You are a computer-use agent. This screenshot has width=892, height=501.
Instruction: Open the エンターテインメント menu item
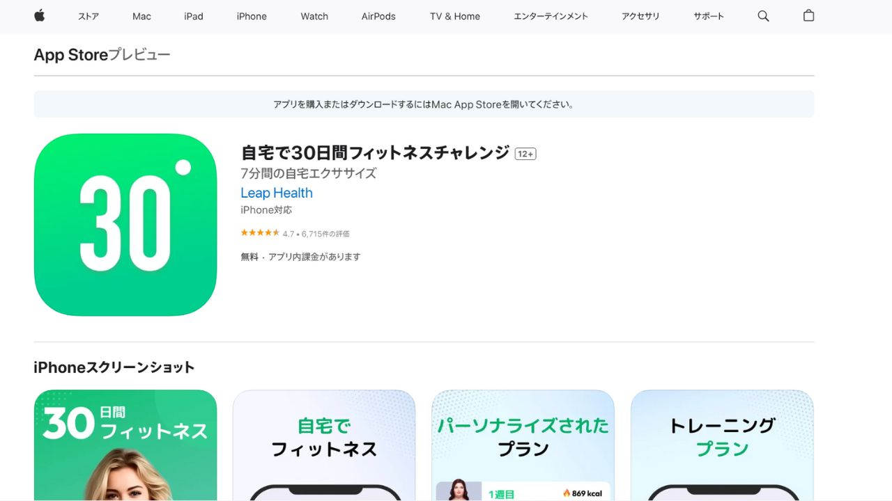pyautogui.click(x=551, y=16)
